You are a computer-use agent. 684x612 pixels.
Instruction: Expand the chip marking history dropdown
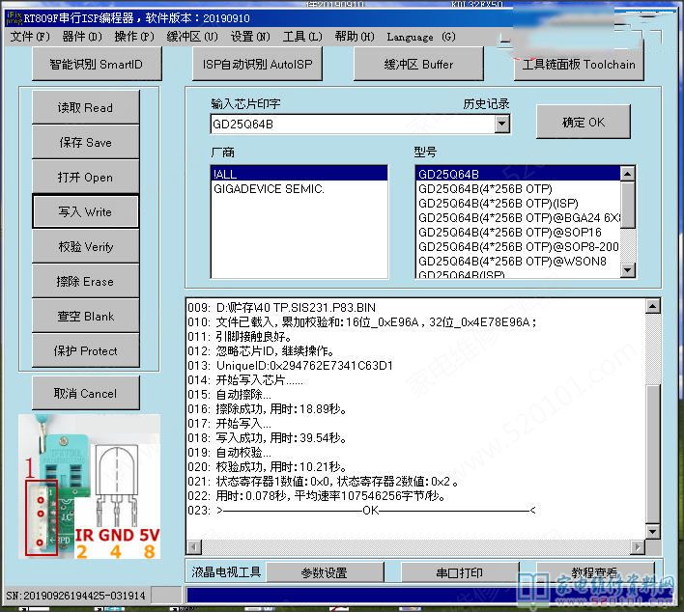pyautogui.click(x=501, y=124)
